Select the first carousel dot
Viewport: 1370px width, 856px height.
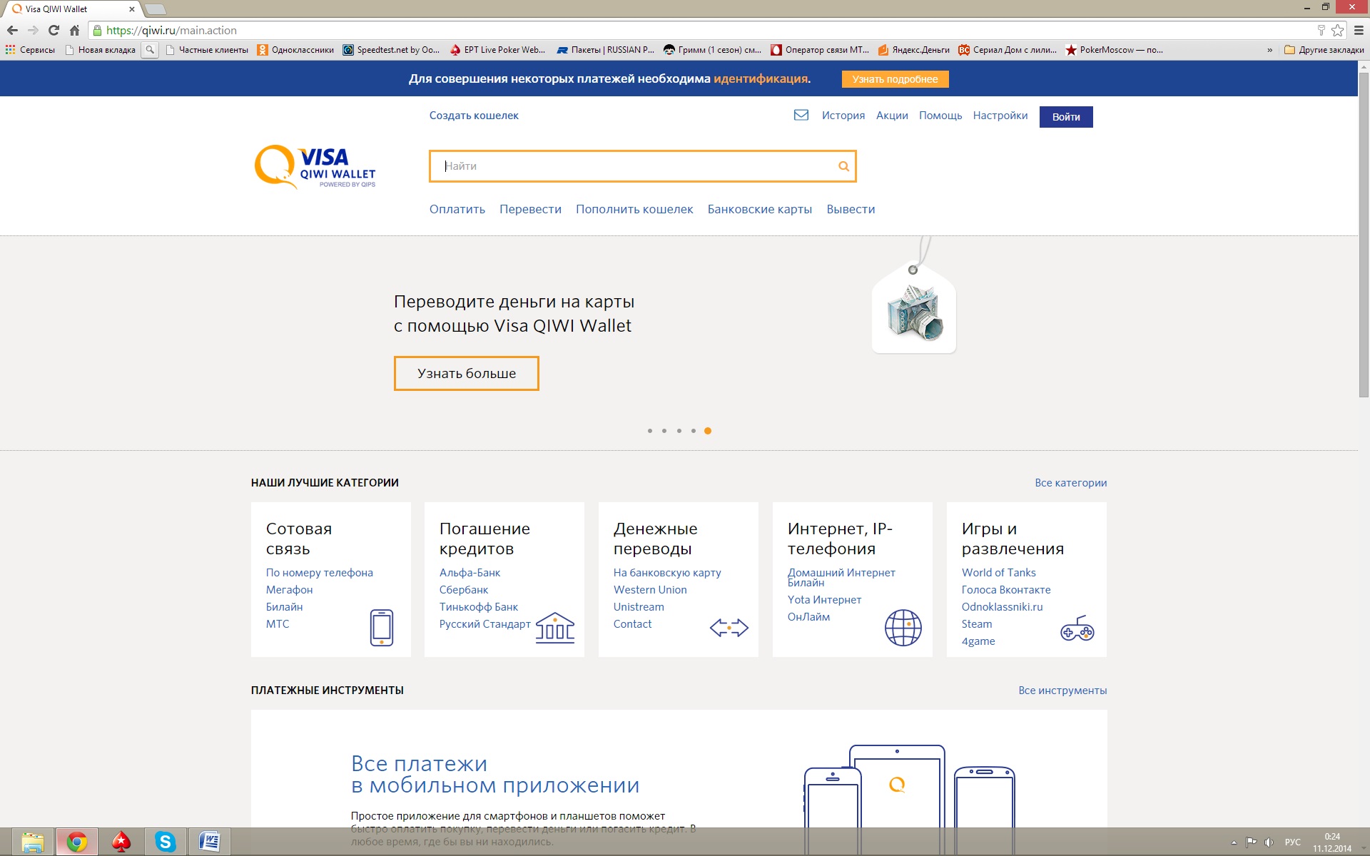coord(649,431)
